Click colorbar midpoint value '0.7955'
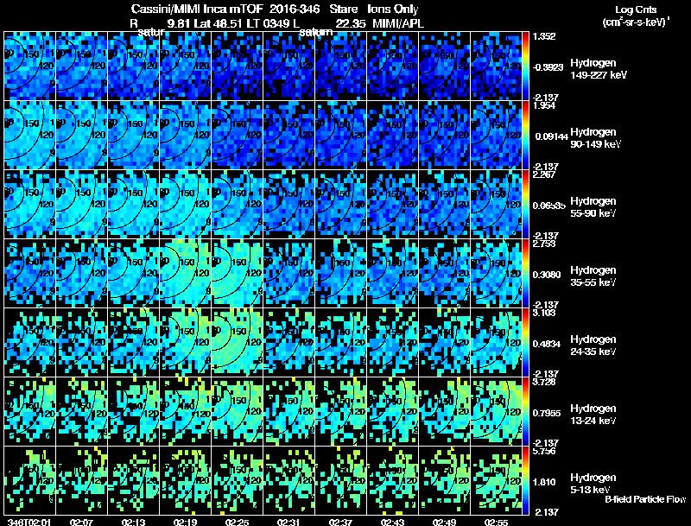 click(547, 413)
